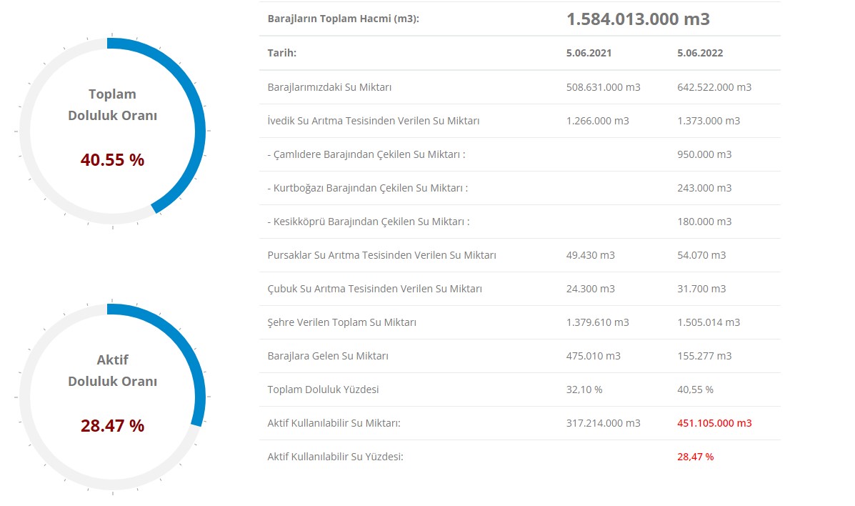Select the total volume 1.584.013.000 m3 value

[638, 19]
